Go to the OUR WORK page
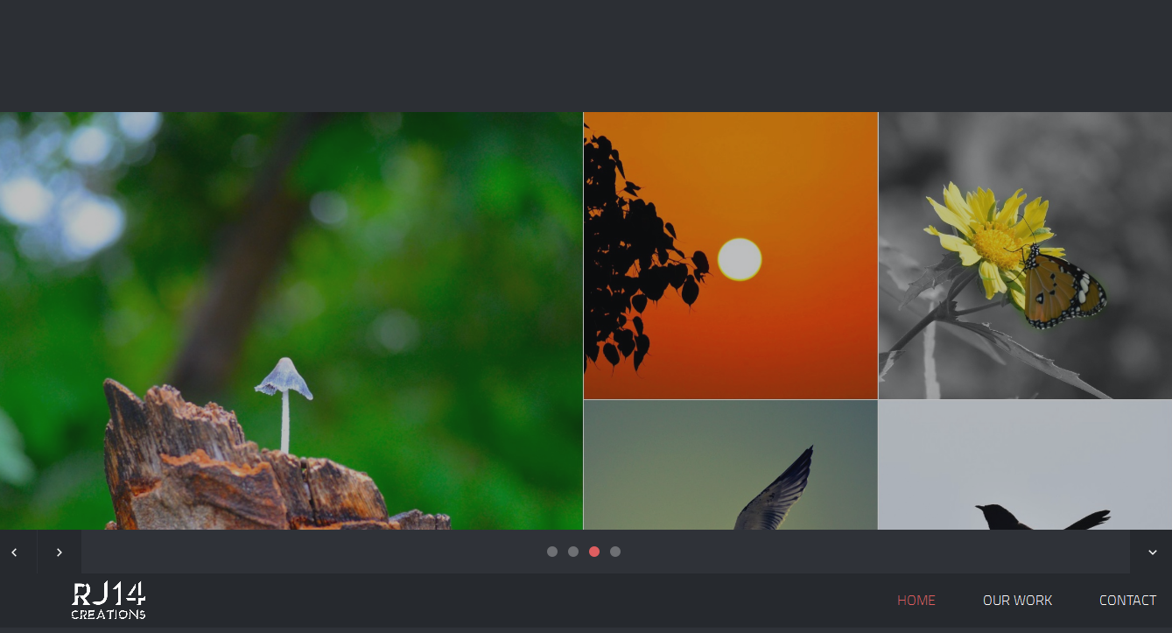 click(1017, 601)
